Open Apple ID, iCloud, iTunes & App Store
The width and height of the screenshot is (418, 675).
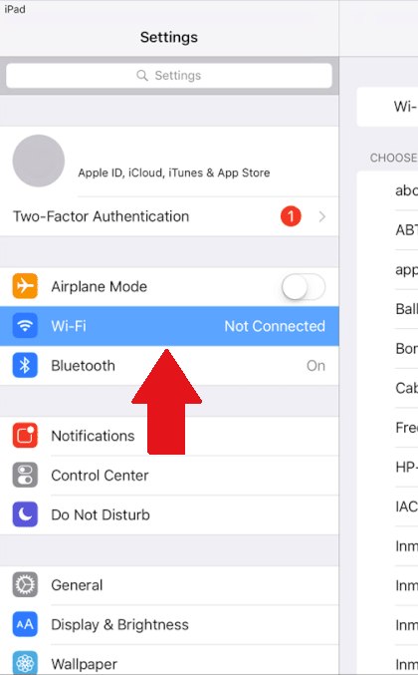pyautogui.click(x=174, y=172)
